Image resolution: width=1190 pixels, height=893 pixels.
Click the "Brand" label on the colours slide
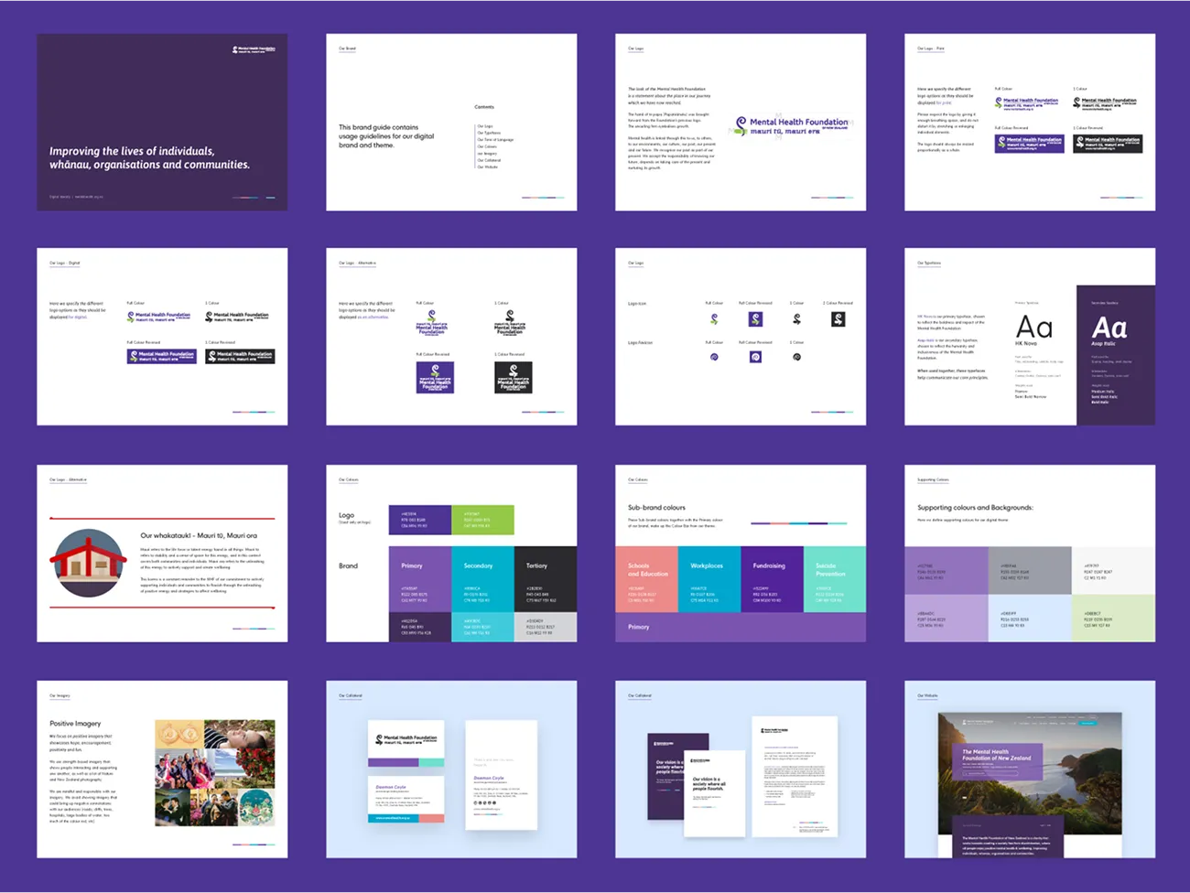(x=348, y=565)
